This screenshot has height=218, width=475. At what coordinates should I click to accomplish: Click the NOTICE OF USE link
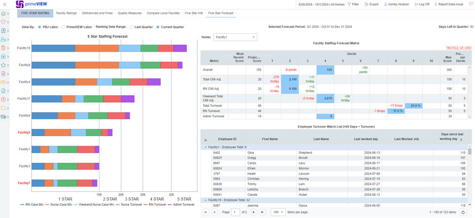tap(459, 48)
